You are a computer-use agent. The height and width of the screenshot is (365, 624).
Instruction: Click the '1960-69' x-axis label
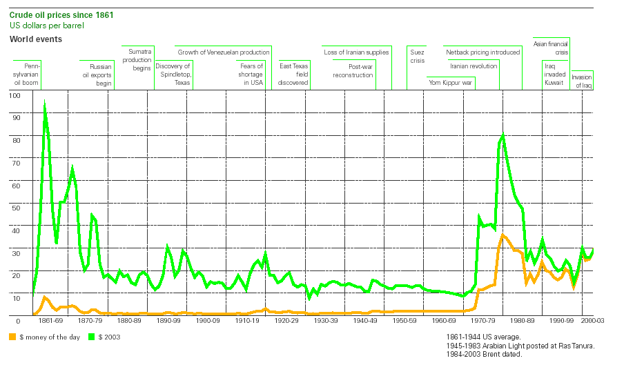(443, 320)
